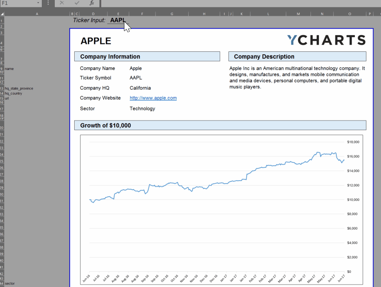Screen dimensions: 381x287
Task: Click the 'Ticker Symbol' label
Action: [x=95, y=78]
